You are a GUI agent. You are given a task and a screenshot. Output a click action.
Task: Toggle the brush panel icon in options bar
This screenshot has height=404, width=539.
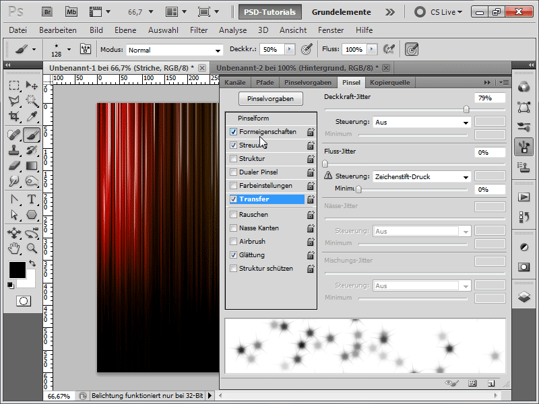86,49
